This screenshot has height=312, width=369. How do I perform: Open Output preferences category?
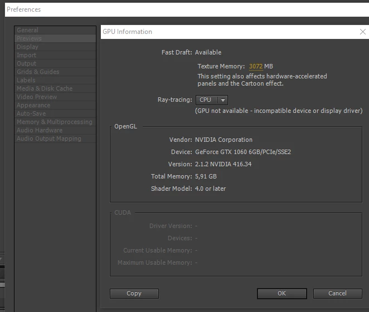55,63
